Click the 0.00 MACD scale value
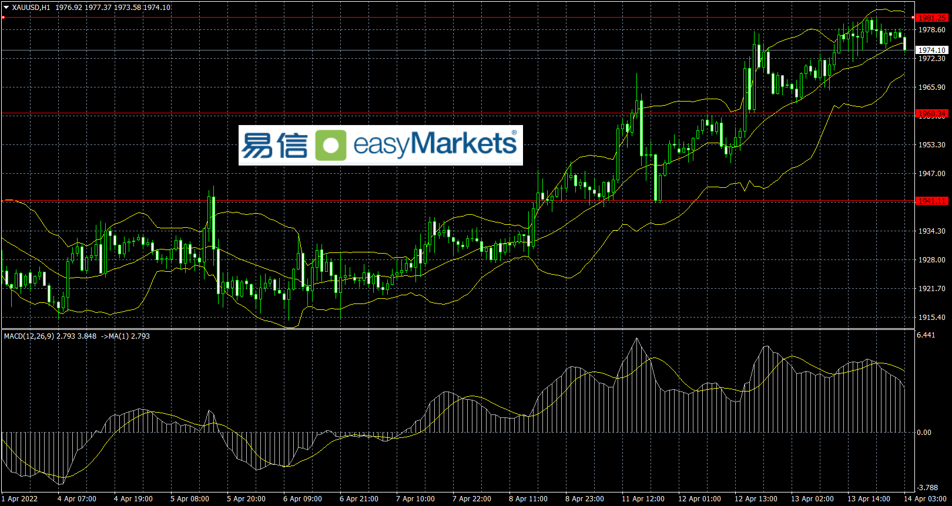952x506 pixels. point(924,433)
